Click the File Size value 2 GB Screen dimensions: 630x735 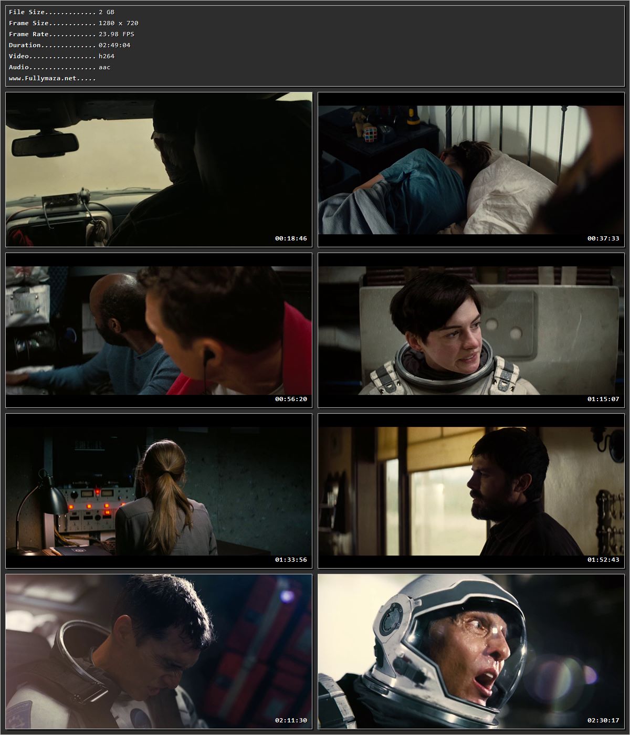[107, 12]
